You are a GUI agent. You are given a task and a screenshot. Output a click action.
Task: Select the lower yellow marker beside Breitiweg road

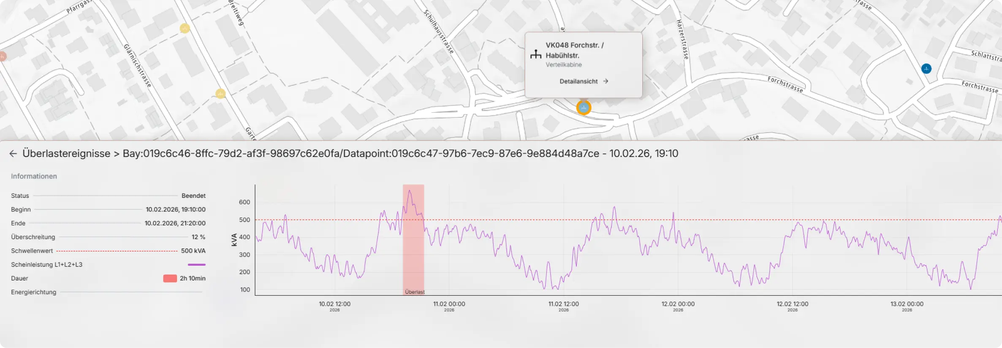pyautogui.click(x=220, y=94)
